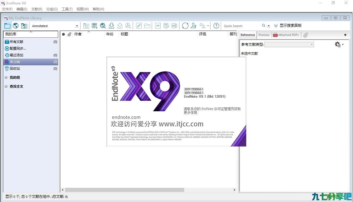Click paperclip attachment tab icon

coord(305,35)
